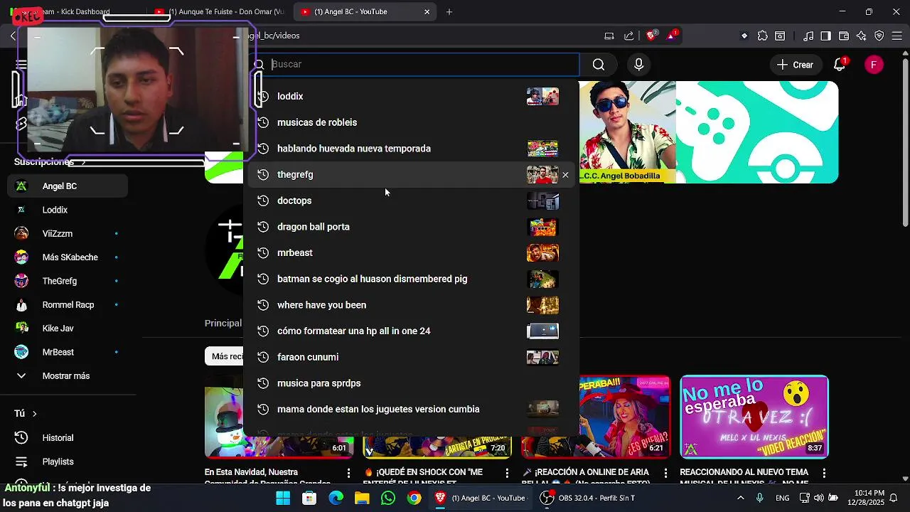Image resolution: width=910 pixels, height=512 pixels.
Task: Choose 'dragon ball porta' suggestion
Action: 411,227
